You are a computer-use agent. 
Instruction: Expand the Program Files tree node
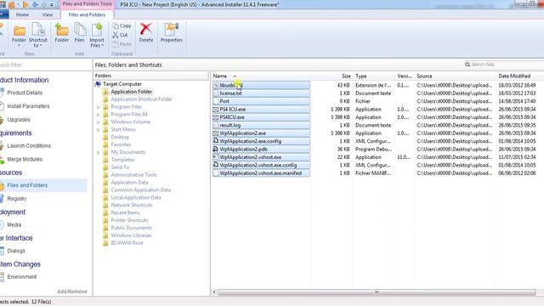click(99, 107)
